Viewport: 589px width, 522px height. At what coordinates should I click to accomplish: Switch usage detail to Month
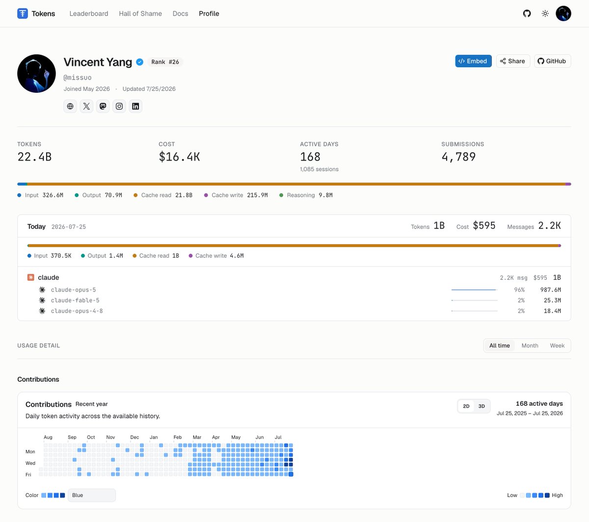click(530, 345)
